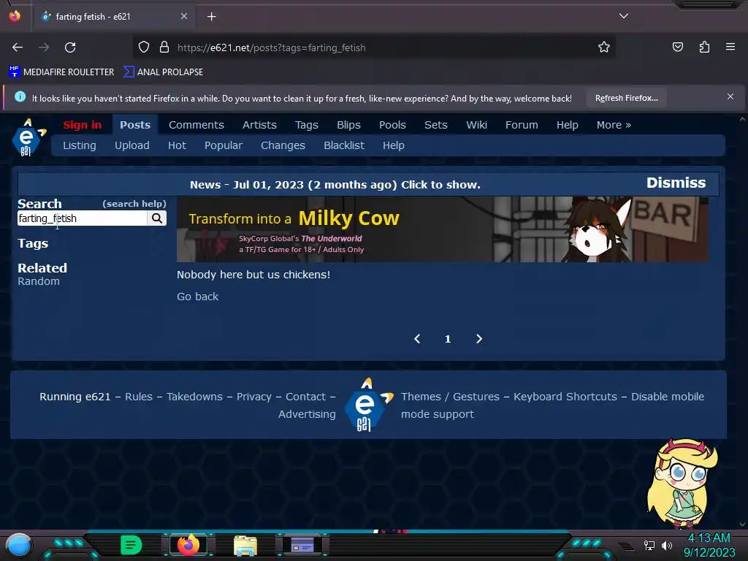
Task: Select the submenu Help item
Action: coord(394,145)
